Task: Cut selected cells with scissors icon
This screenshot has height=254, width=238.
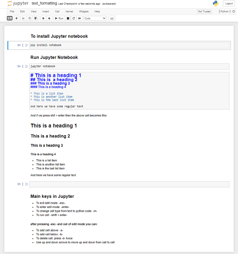Action: coord(24,18)
